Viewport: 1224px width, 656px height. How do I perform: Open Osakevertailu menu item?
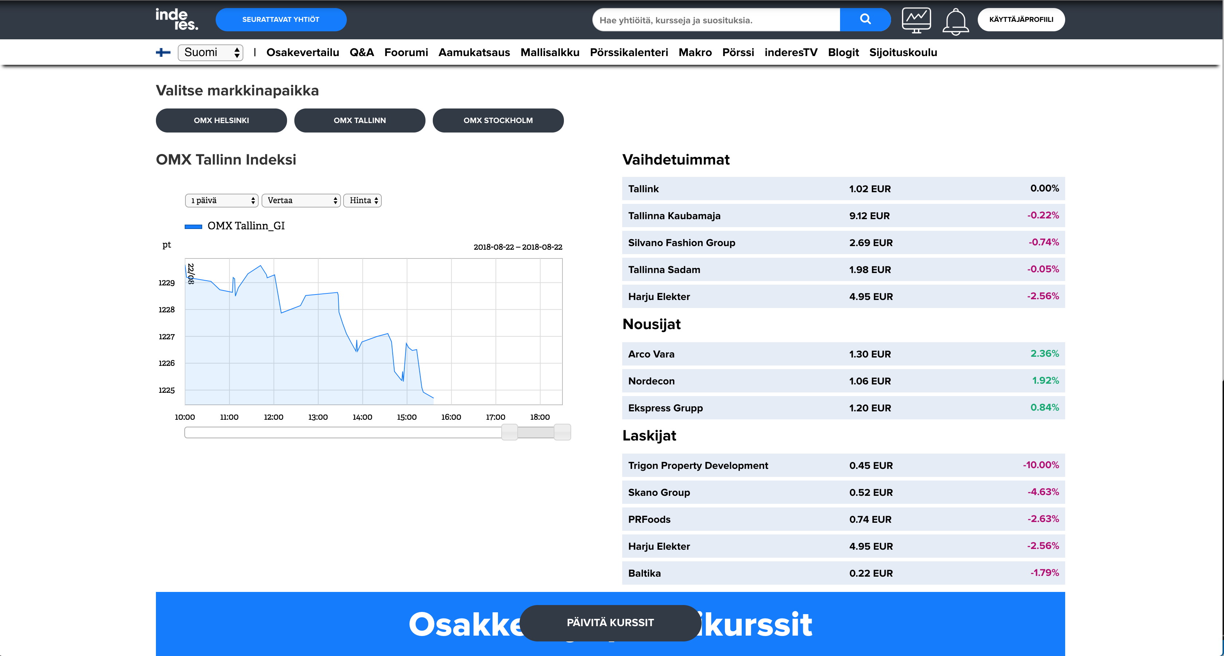(x=302, y=52)
